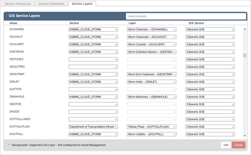
Task: Expand the SOE Service dropdown for DOUTFALL
Action: (x=210, y=134)
